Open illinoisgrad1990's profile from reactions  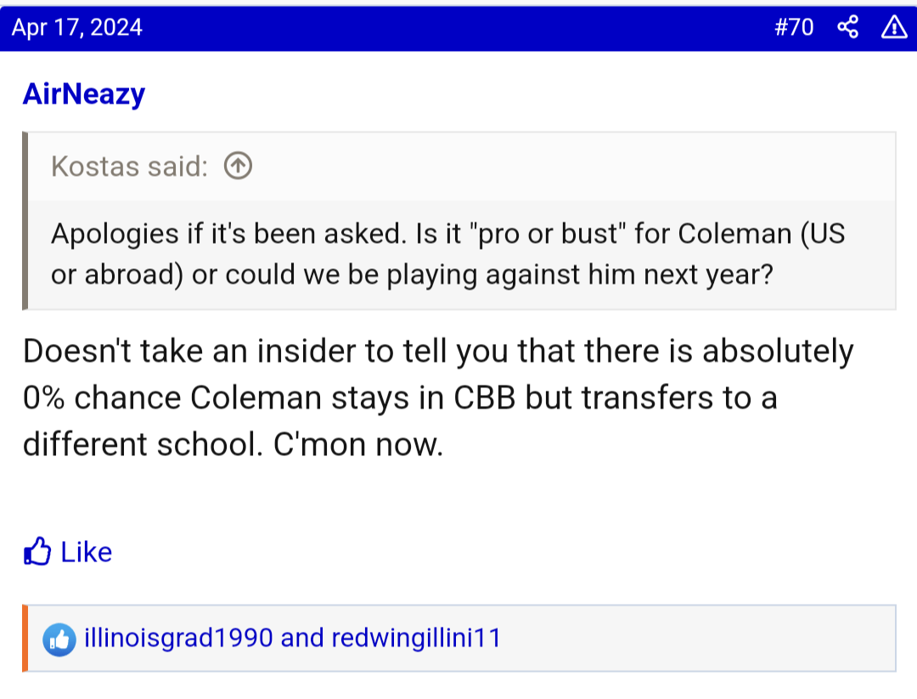178,638
